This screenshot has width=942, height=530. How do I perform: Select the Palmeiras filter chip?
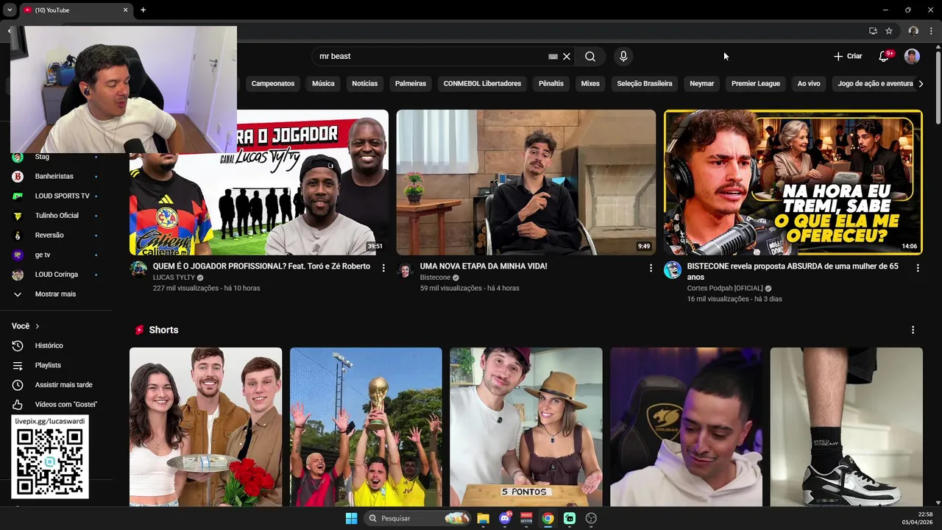[411, 84]
